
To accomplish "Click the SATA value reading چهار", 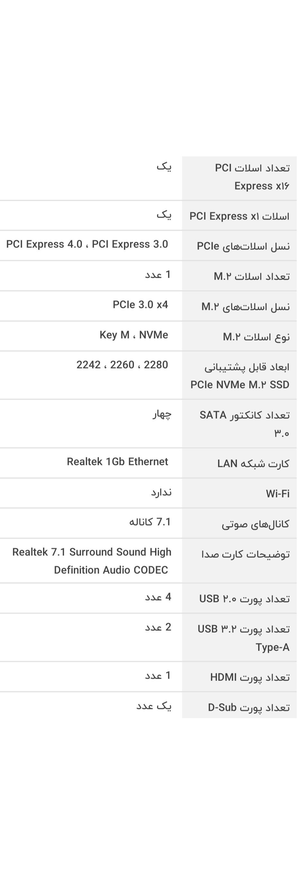I will click(x=162, y=414).
